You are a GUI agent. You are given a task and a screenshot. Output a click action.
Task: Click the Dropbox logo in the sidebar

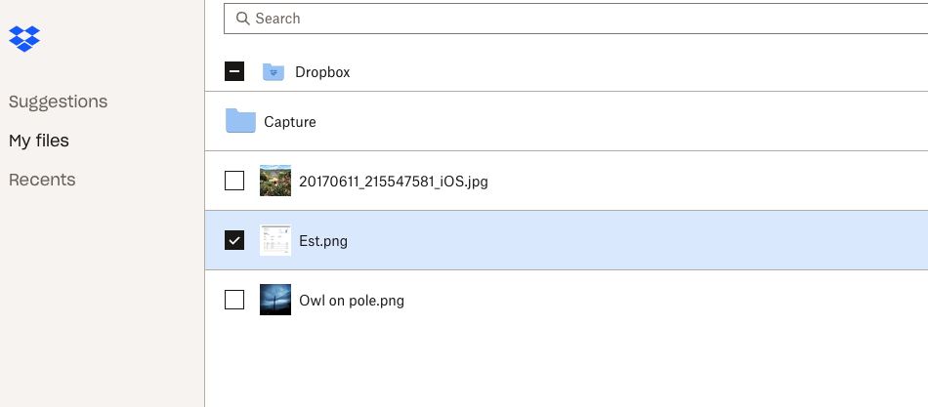24,39
